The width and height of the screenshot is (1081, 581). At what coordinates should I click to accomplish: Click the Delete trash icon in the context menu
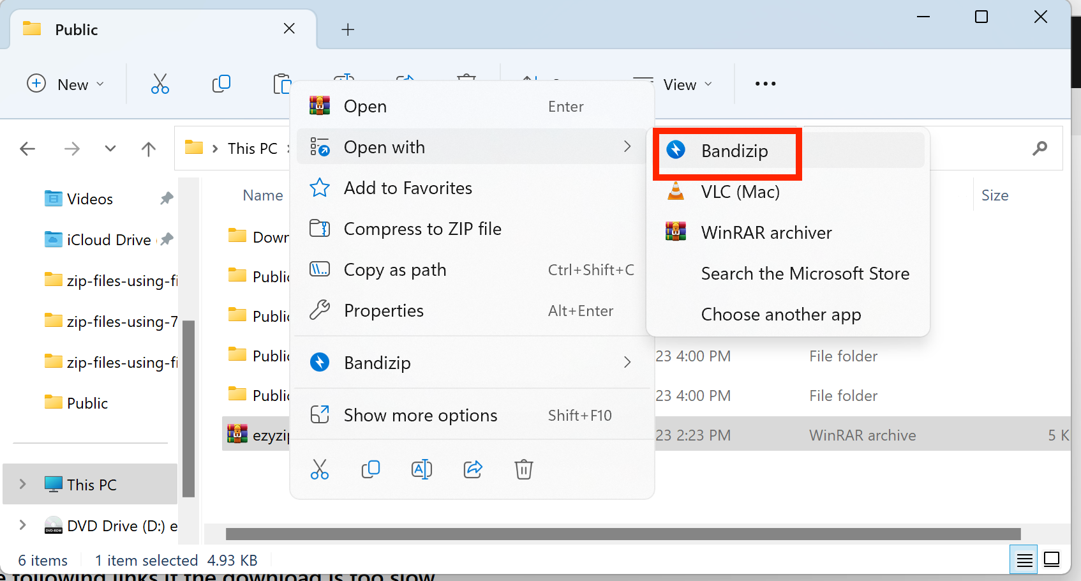coord(523,469)
